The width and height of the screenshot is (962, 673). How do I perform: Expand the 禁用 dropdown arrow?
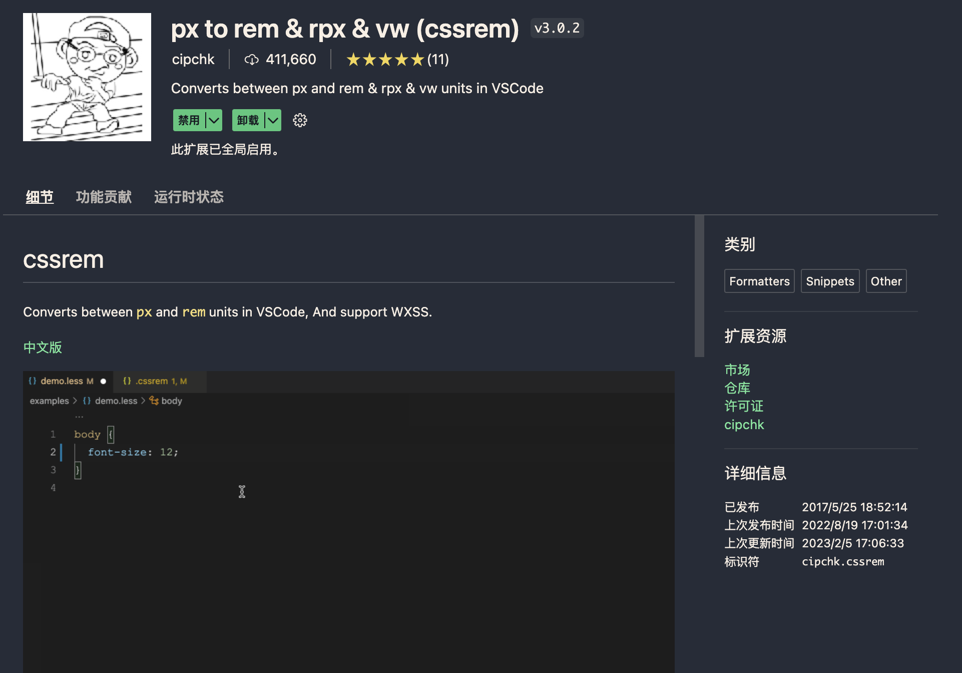[214, 120]
